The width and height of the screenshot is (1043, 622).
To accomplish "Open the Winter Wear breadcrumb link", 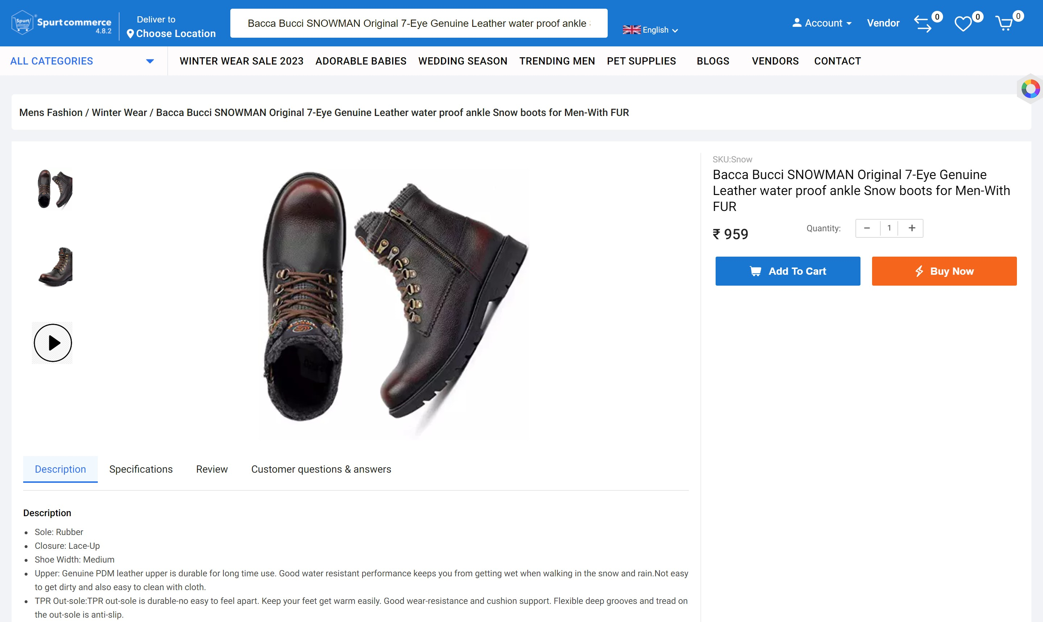I will click(x=120, y=112).
